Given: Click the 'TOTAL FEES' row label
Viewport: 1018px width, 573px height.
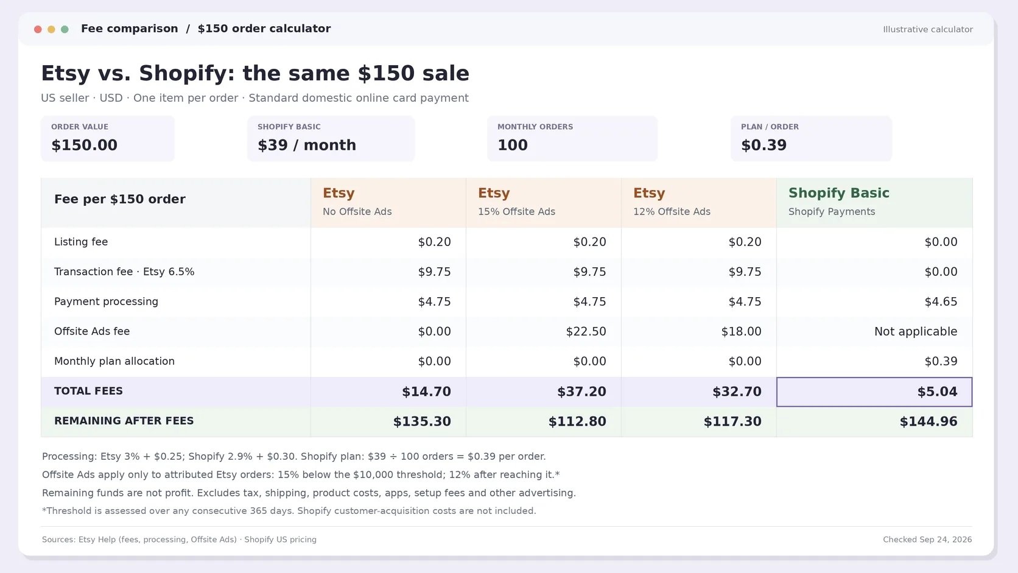Looking at the screenshot, I should 88,391.
